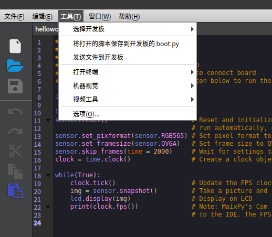Open the 文件(F) menu

[14, 16]
